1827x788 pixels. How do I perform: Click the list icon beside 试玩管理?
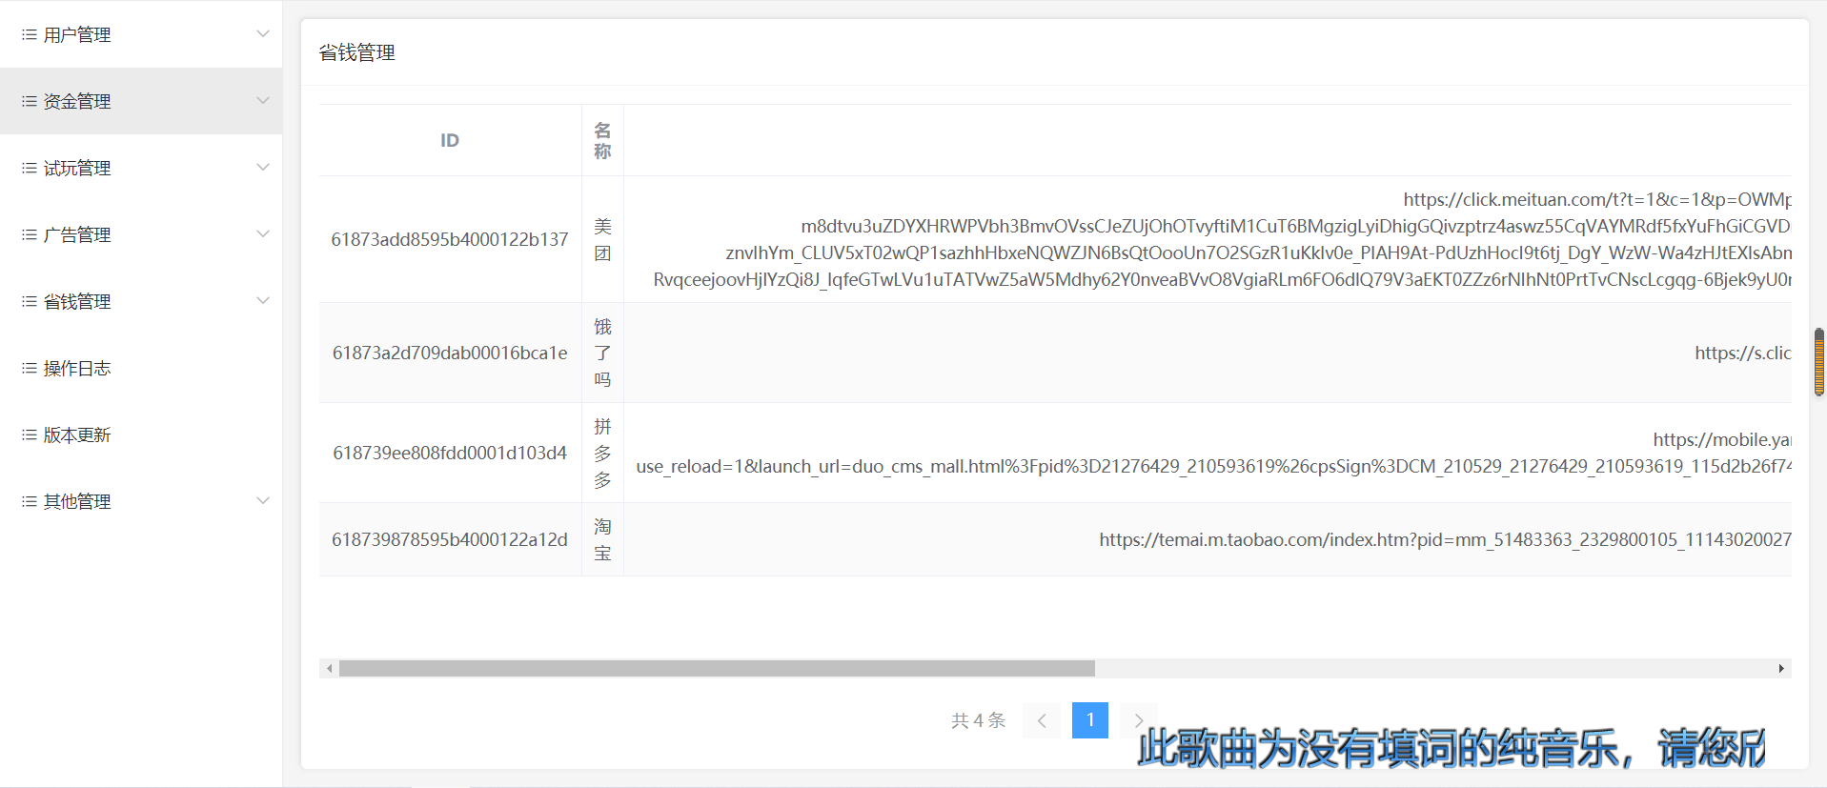pos(30,169)
